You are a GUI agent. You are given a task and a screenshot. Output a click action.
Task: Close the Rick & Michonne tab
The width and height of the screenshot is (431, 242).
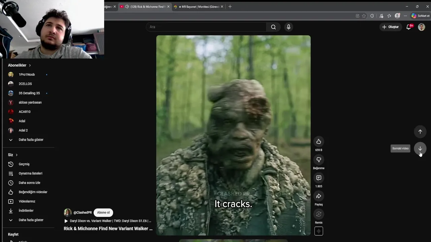pyautogui.click(x=168, y=7)
